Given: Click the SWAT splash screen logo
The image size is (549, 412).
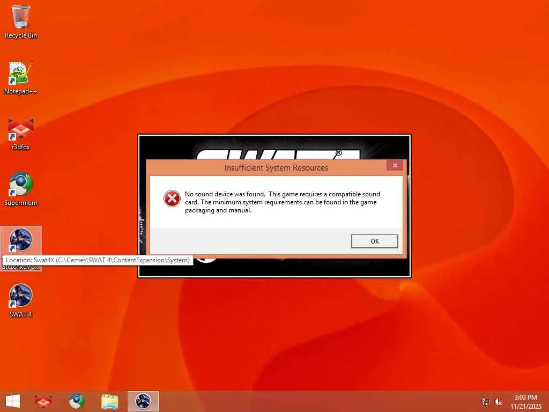Looking at the screenshot, I should click(277, 154).
